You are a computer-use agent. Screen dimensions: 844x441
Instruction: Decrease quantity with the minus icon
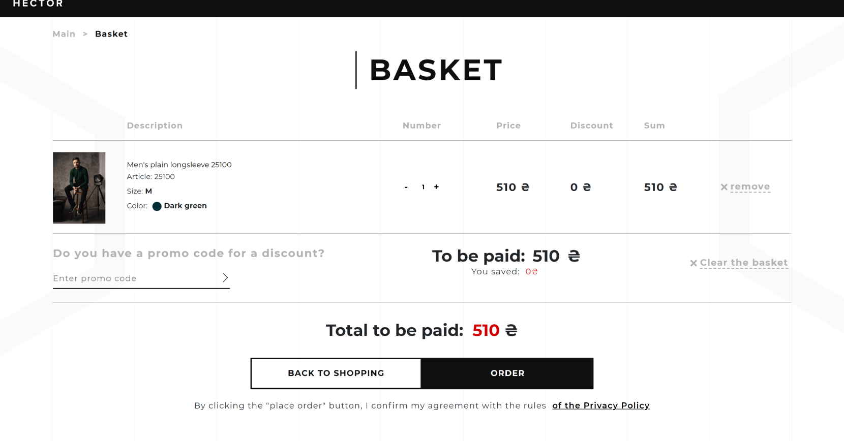click(406, 187)
